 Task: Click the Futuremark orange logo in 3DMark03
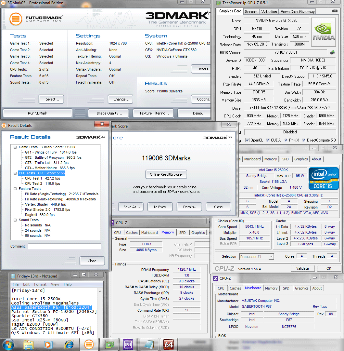[16, 19]
